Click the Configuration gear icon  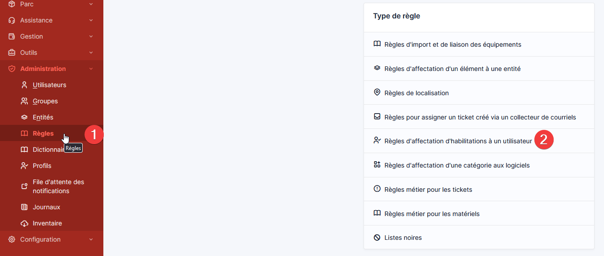(x=12, y=239)
